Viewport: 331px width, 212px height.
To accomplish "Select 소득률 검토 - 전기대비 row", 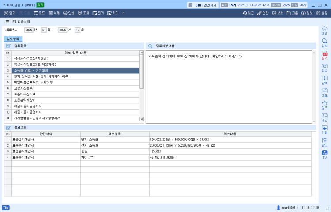I will (75, 70).
